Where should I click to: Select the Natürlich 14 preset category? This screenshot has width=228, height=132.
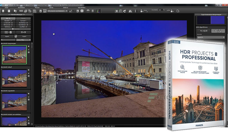click(x=8, y=21)
